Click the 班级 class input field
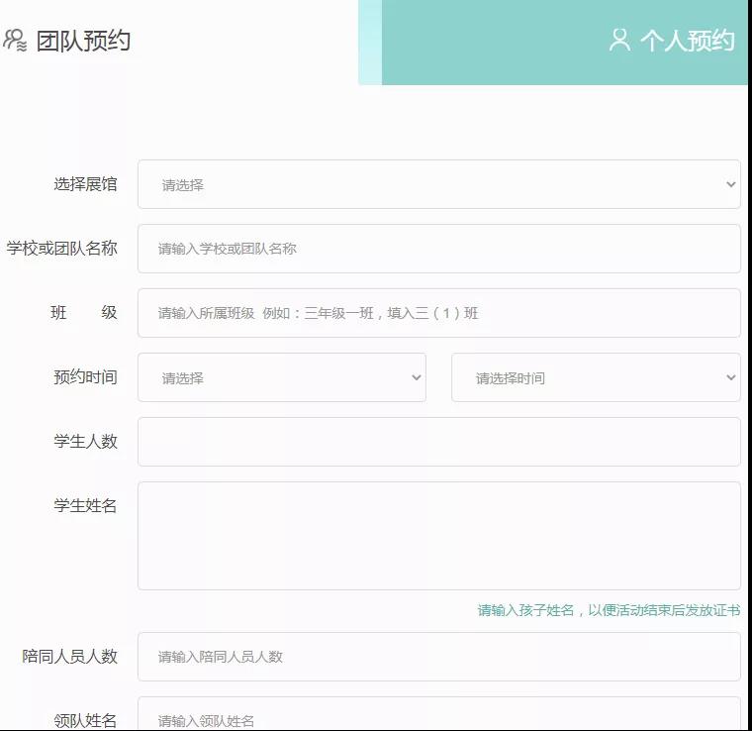 (x=438, y=313)
